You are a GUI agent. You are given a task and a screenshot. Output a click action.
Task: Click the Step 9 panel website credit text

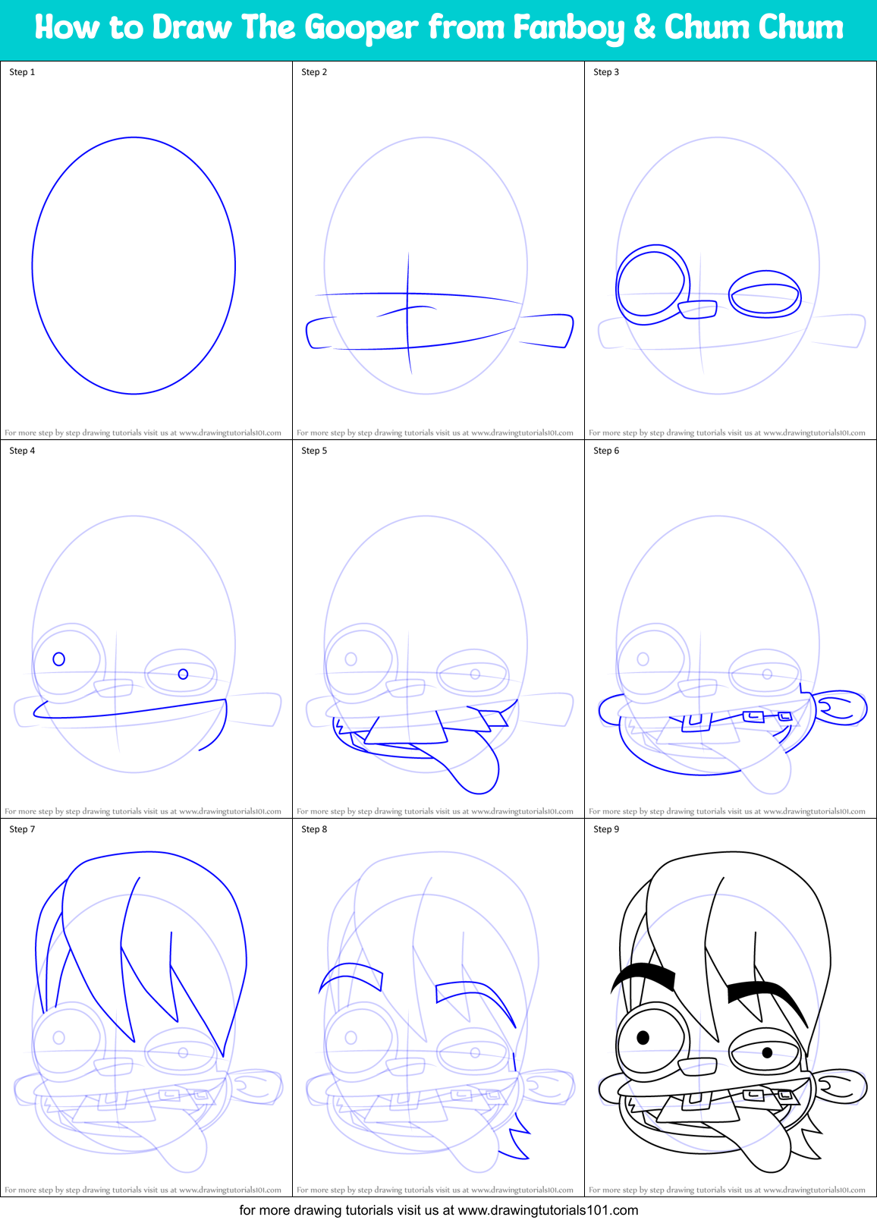coord(727,1190)
